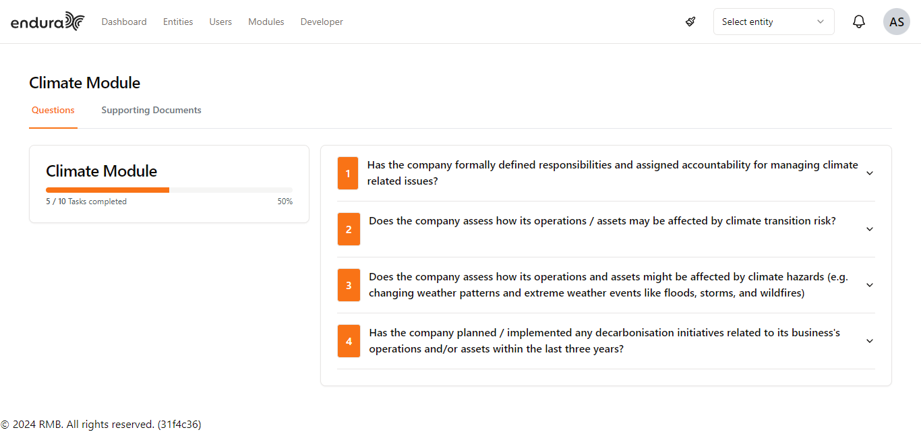921x432 pixels.
Task: Open the AS user avatar menu
Action: point(897,22)
